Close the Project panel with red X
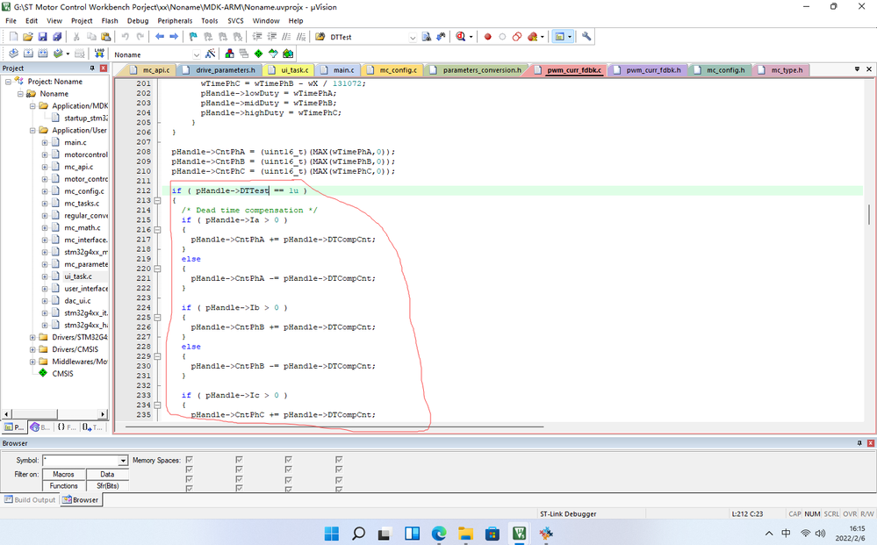Screen dimensions: 877x545 pos(104,68)
